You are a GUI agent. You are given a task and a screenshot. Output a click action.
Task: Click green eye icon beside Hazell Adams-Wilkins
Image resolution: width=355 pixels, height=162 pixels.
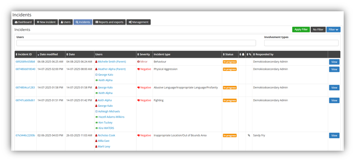(x=96, y=117)
